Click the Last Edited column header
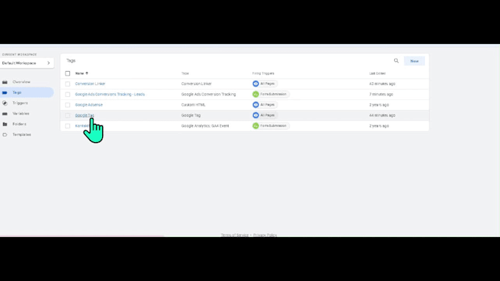Viewport: 500px width, 281px height. [377, 73]
